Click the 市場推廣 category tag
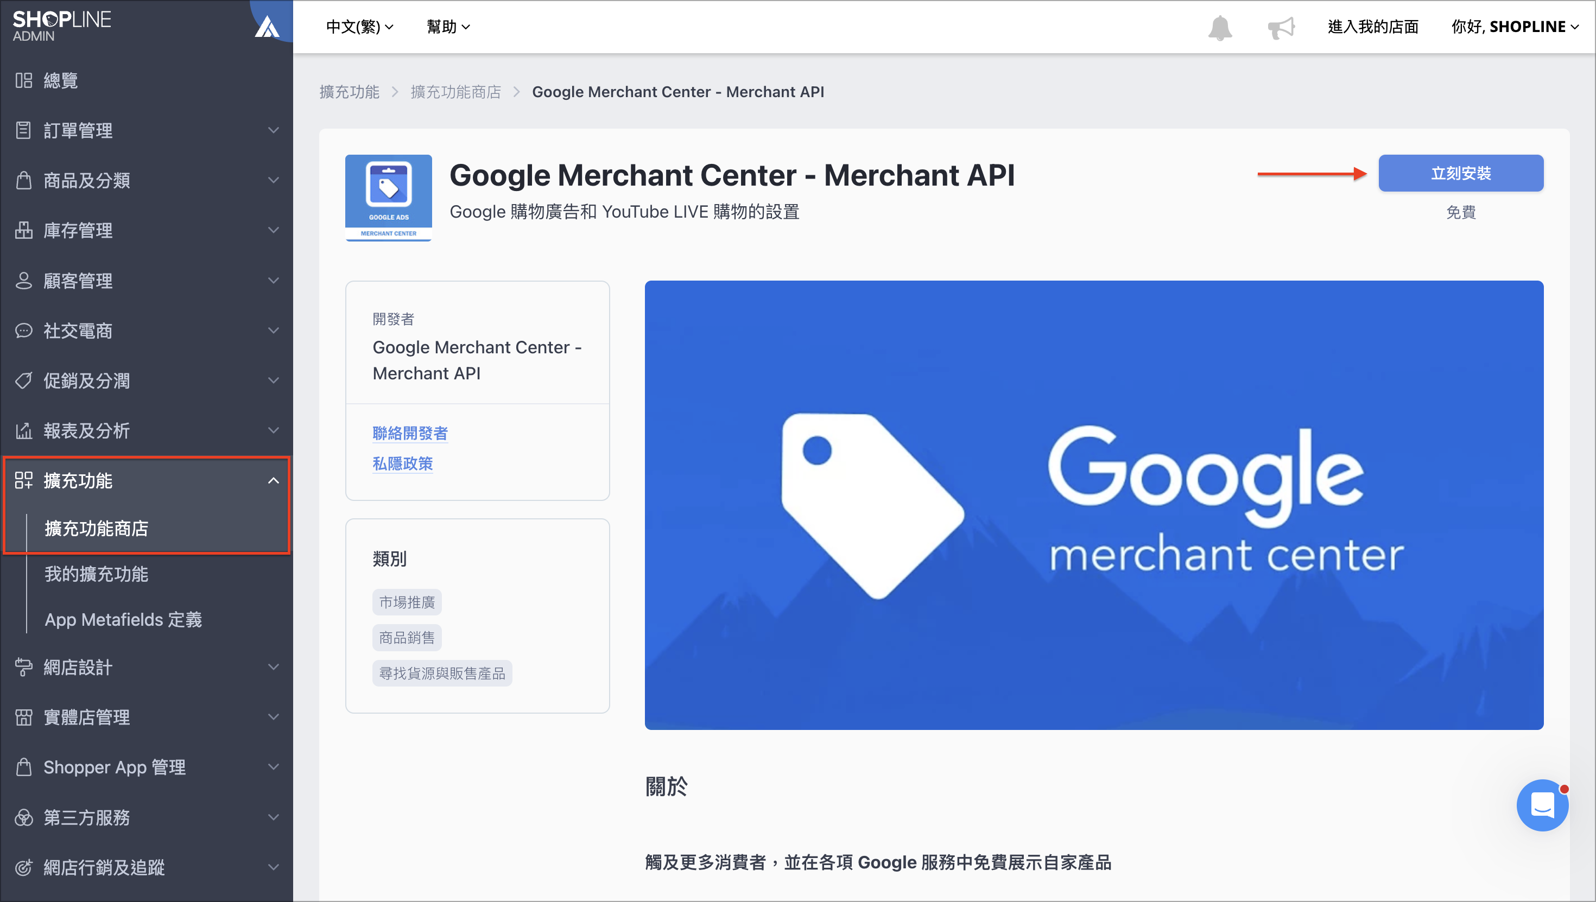This screenshot has height=902, width=1596. pos(407,602)
